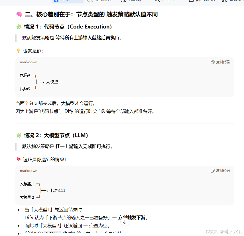Click the scroll-to-bottom down arrow button
This screenshot has width=244, height=236.
125,222
